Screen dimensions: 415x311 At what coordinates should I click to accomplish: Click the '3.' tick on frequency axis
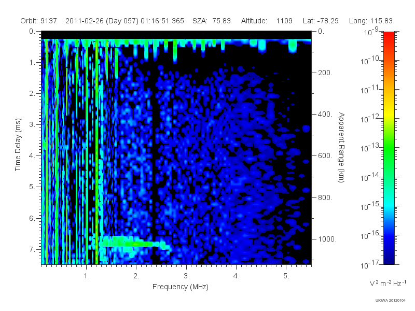click(x=187, y=276)
